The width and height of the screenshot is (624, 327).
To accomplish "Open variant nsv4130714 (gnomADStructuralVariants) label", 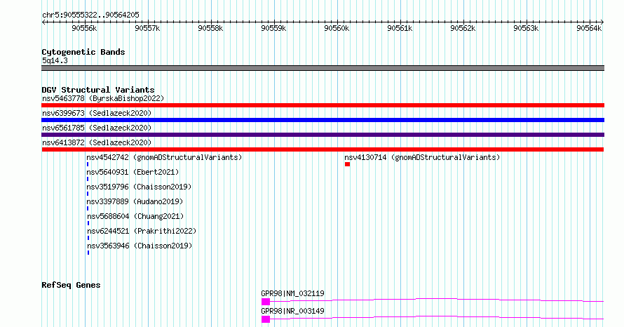I will click(x=422, y=157).
